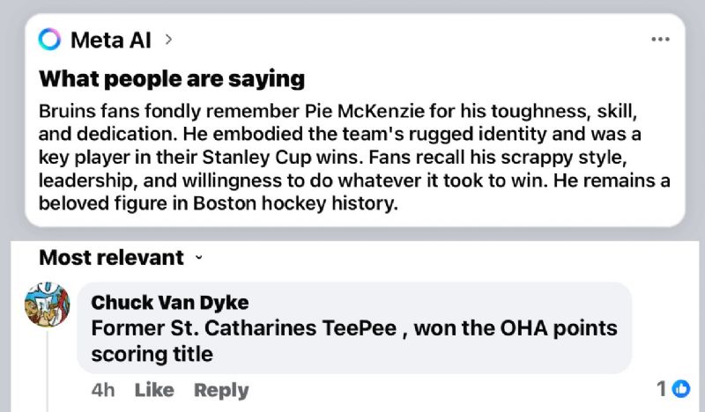Click the Meta AI colorful ring logo
Screen dimensions: 705x412
click(49, 40)
